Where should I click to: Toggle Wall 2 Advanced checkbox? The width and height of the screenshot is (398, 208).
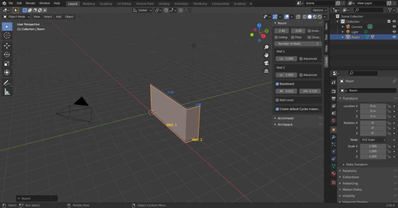click(301, 75)
